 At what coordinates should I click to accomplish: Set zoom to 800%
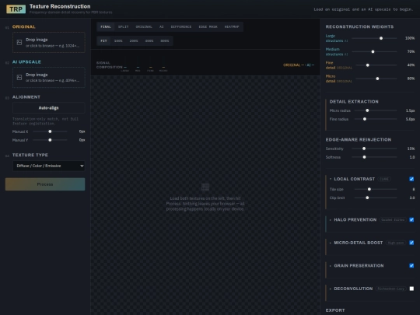coord(165,41)
